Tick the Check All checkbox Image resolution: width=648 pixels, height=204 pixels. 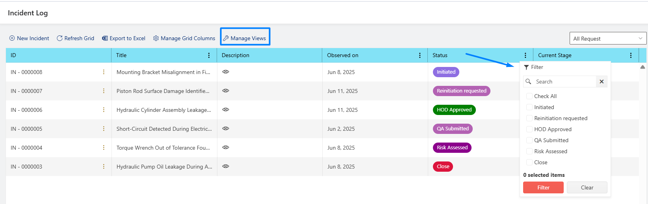529,96
